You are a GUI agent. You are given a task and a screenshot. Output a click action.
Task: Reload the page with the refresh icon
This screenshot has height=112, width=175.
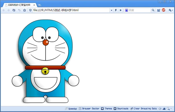[14, 10]
